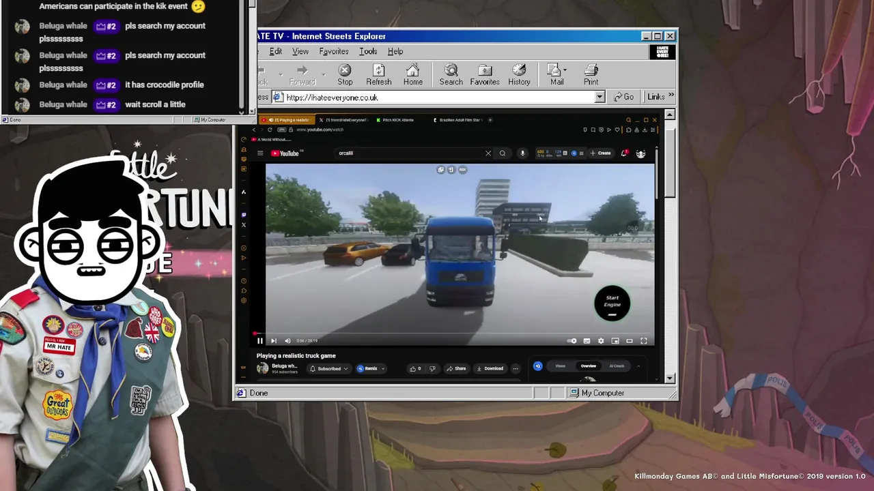Open the Tools menu
This screenshot has height=491, width=874.
[368, 52]
